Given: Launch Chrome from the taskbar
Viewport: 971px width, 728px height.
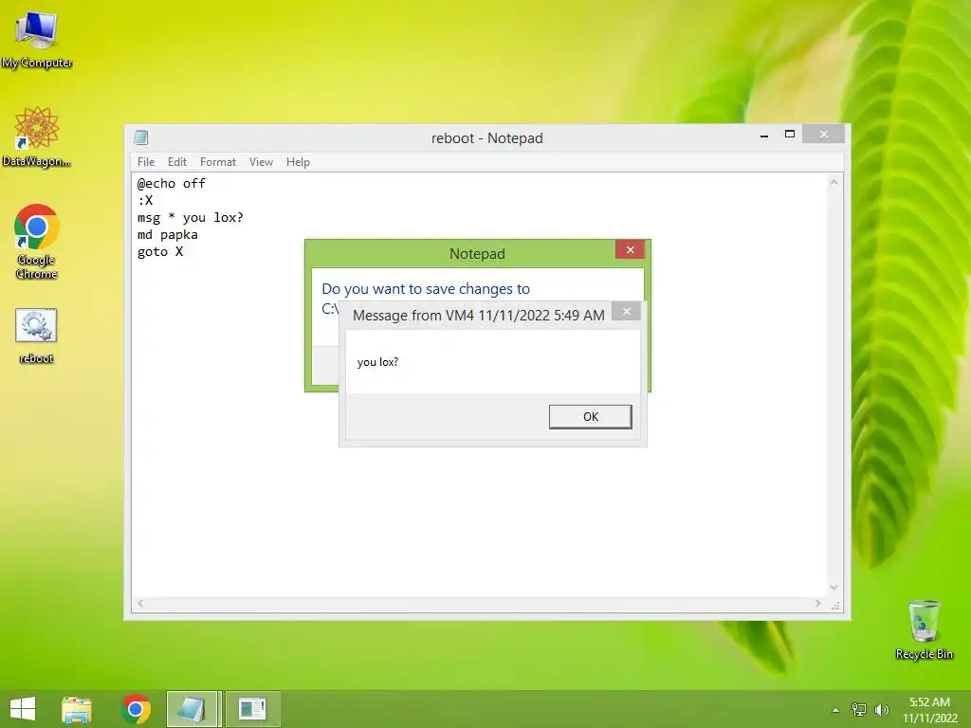Looking at the screenshot, I should [137, 709].
